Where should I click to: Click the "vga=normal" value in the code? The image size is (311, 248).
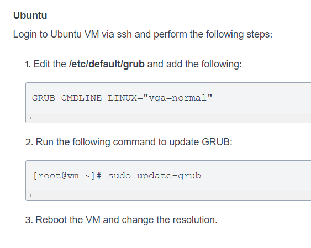coord(178,98)
